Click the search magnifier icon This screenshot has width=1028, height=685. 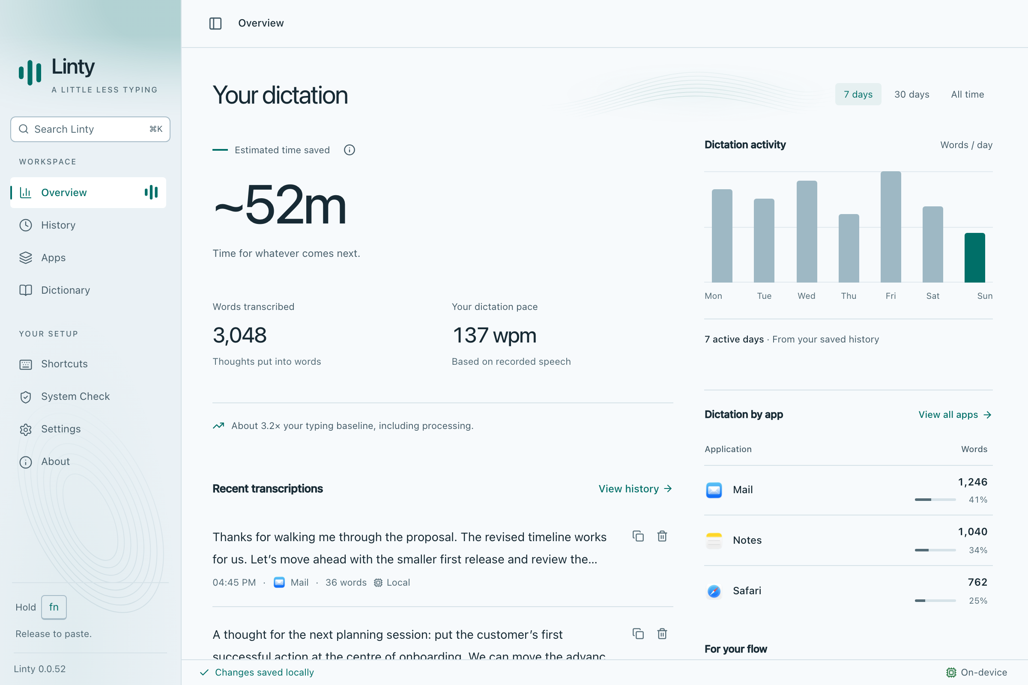coord(24,129)
